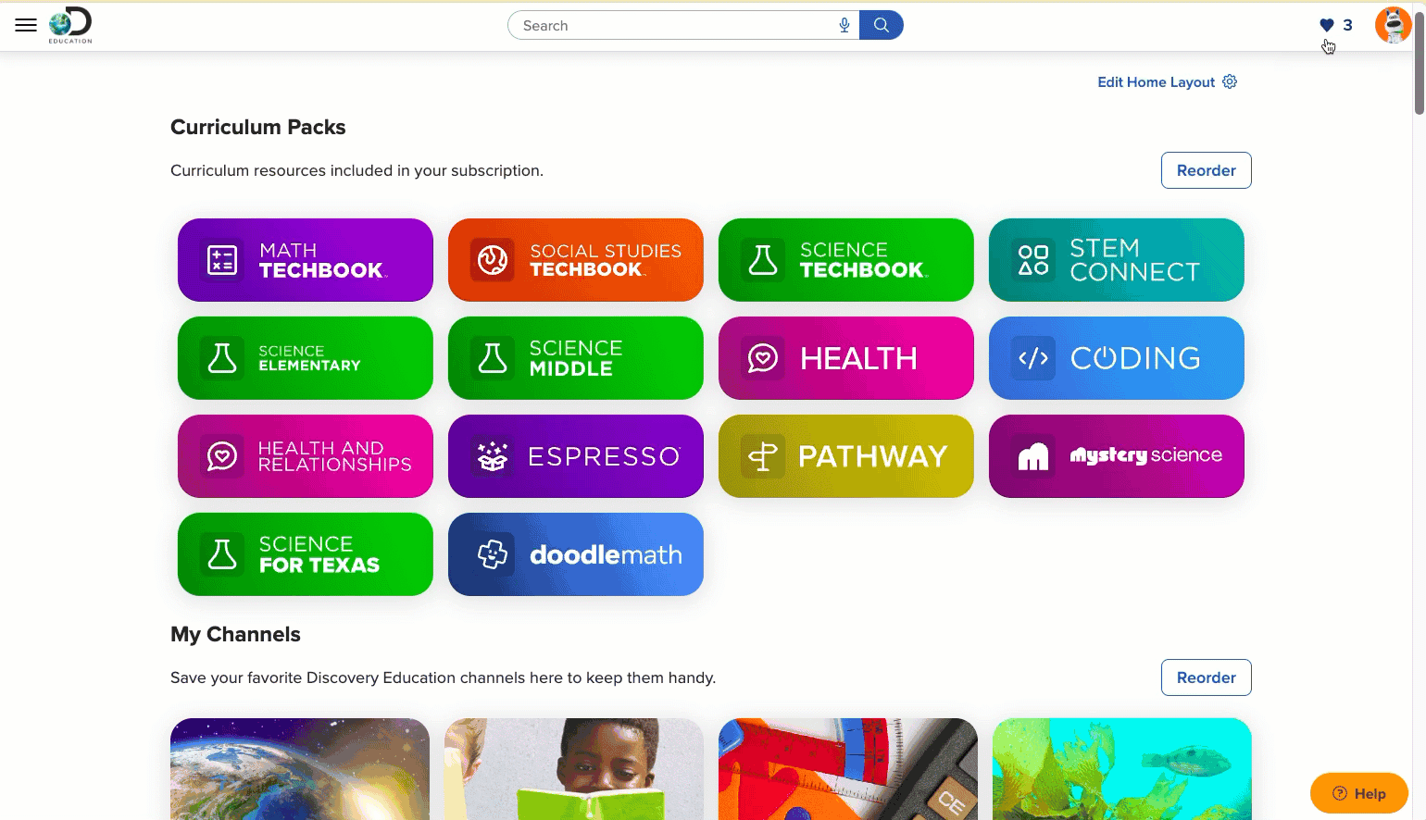This screenshot has height=820, width=1426.
Task: Open Social Studies Techbook pack
Action: pos(576,260)
